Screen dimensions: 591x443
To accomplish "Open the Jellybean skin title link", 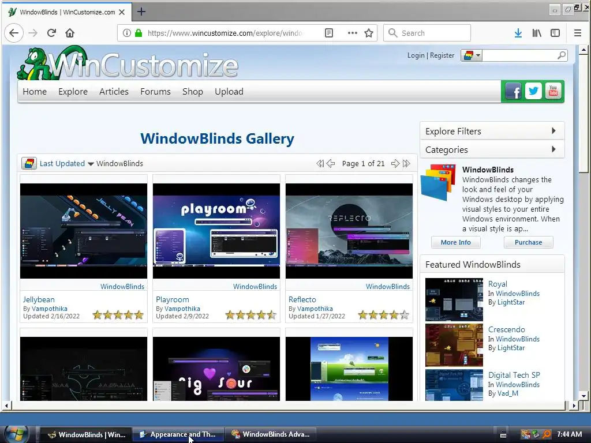I will click(39, 299).
